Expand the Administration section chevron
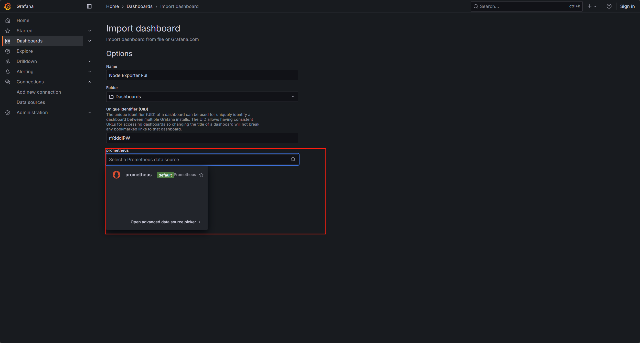 click(x=90, y=113)
